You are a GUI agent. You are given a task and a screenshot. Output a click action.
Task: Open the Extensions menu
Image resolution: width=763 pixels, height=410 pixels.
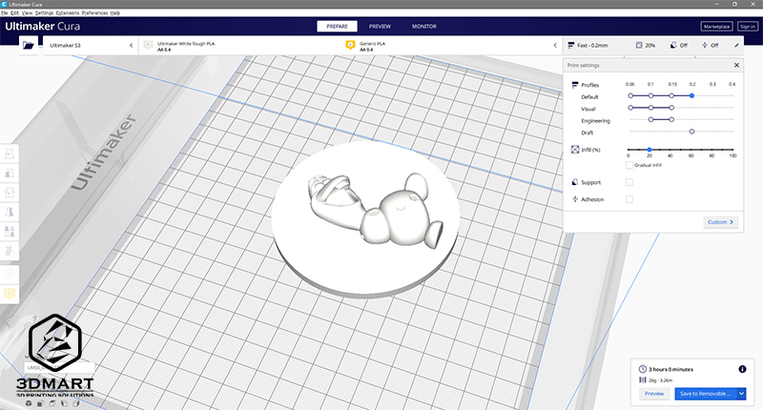click(68, 12)
